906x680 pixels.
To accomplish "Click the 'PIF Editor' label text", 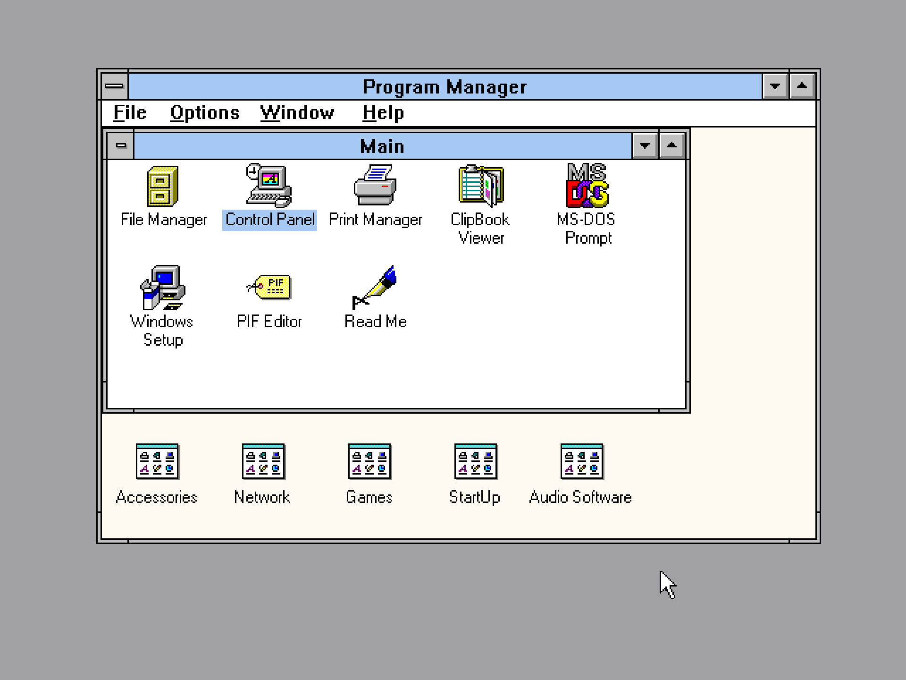I will [269, 322].
